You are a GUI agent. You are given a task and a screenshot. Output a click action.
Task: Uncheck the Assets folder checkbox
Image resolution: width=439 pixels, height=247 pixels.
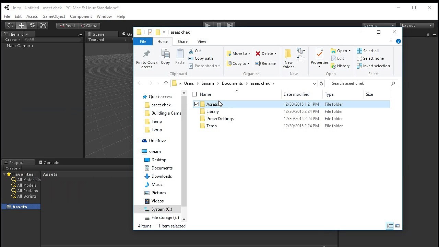pyautogui.click(x=197, y=104)
